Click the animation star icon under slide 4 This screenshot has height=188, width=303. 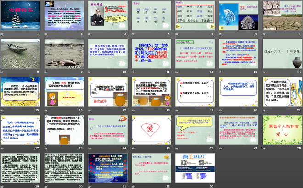click(x=133, y=34)
